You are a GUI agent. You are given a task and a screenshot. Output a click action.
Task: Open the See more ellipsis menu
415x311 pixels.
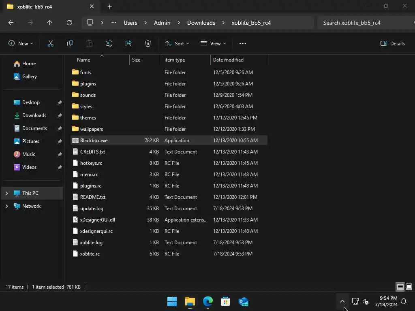(x=243, y=44)
